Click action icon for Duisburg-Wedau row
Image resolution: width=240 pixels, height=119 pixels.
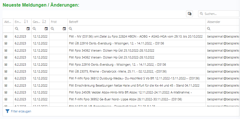tap(6, 78)
